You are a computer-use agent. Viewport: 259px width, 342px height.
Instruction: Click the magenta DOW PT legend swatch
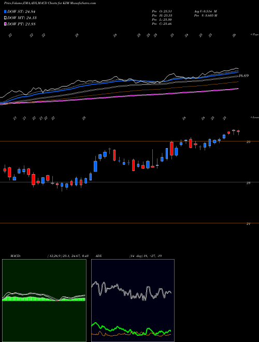6,24
